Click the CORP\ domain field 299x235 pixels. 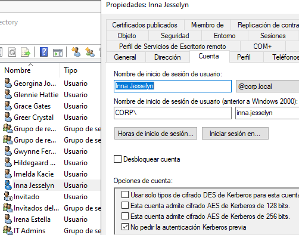click(x=173, y=113)
